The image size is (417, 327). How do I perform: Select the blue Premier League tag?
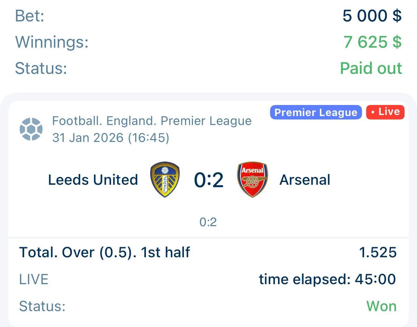[316, 113]
